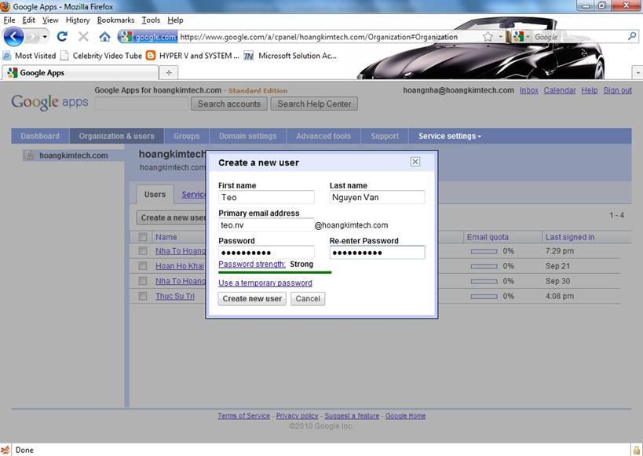This screenshot has height=456, width=643.
Task: Select the Organization & users tab
Action: pyautogui.click(x=116, y=136)
